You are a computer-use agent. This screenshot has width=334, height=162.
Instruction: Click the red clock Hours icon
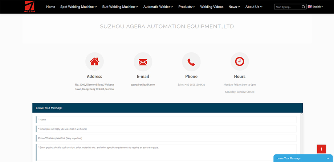[x=240, y=62]
